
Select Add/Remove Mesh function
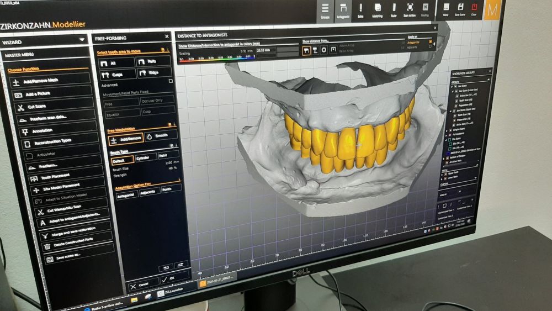click(50, 81)
